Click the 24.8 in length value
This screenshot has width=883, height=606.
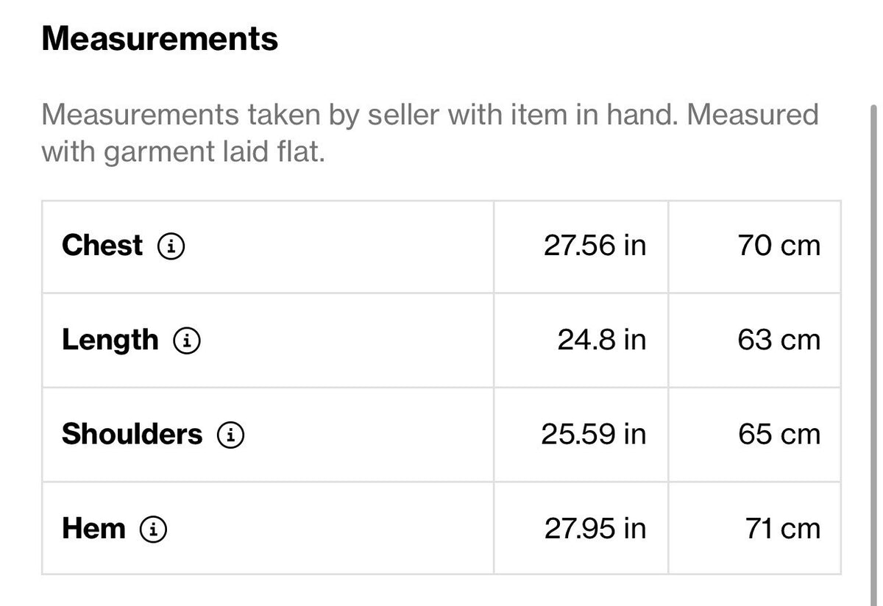click(601, 341)
